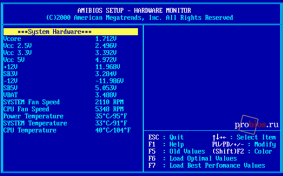Click the F1 : Help hint
Screen dimensions: 283x176
tap(166, 144)
